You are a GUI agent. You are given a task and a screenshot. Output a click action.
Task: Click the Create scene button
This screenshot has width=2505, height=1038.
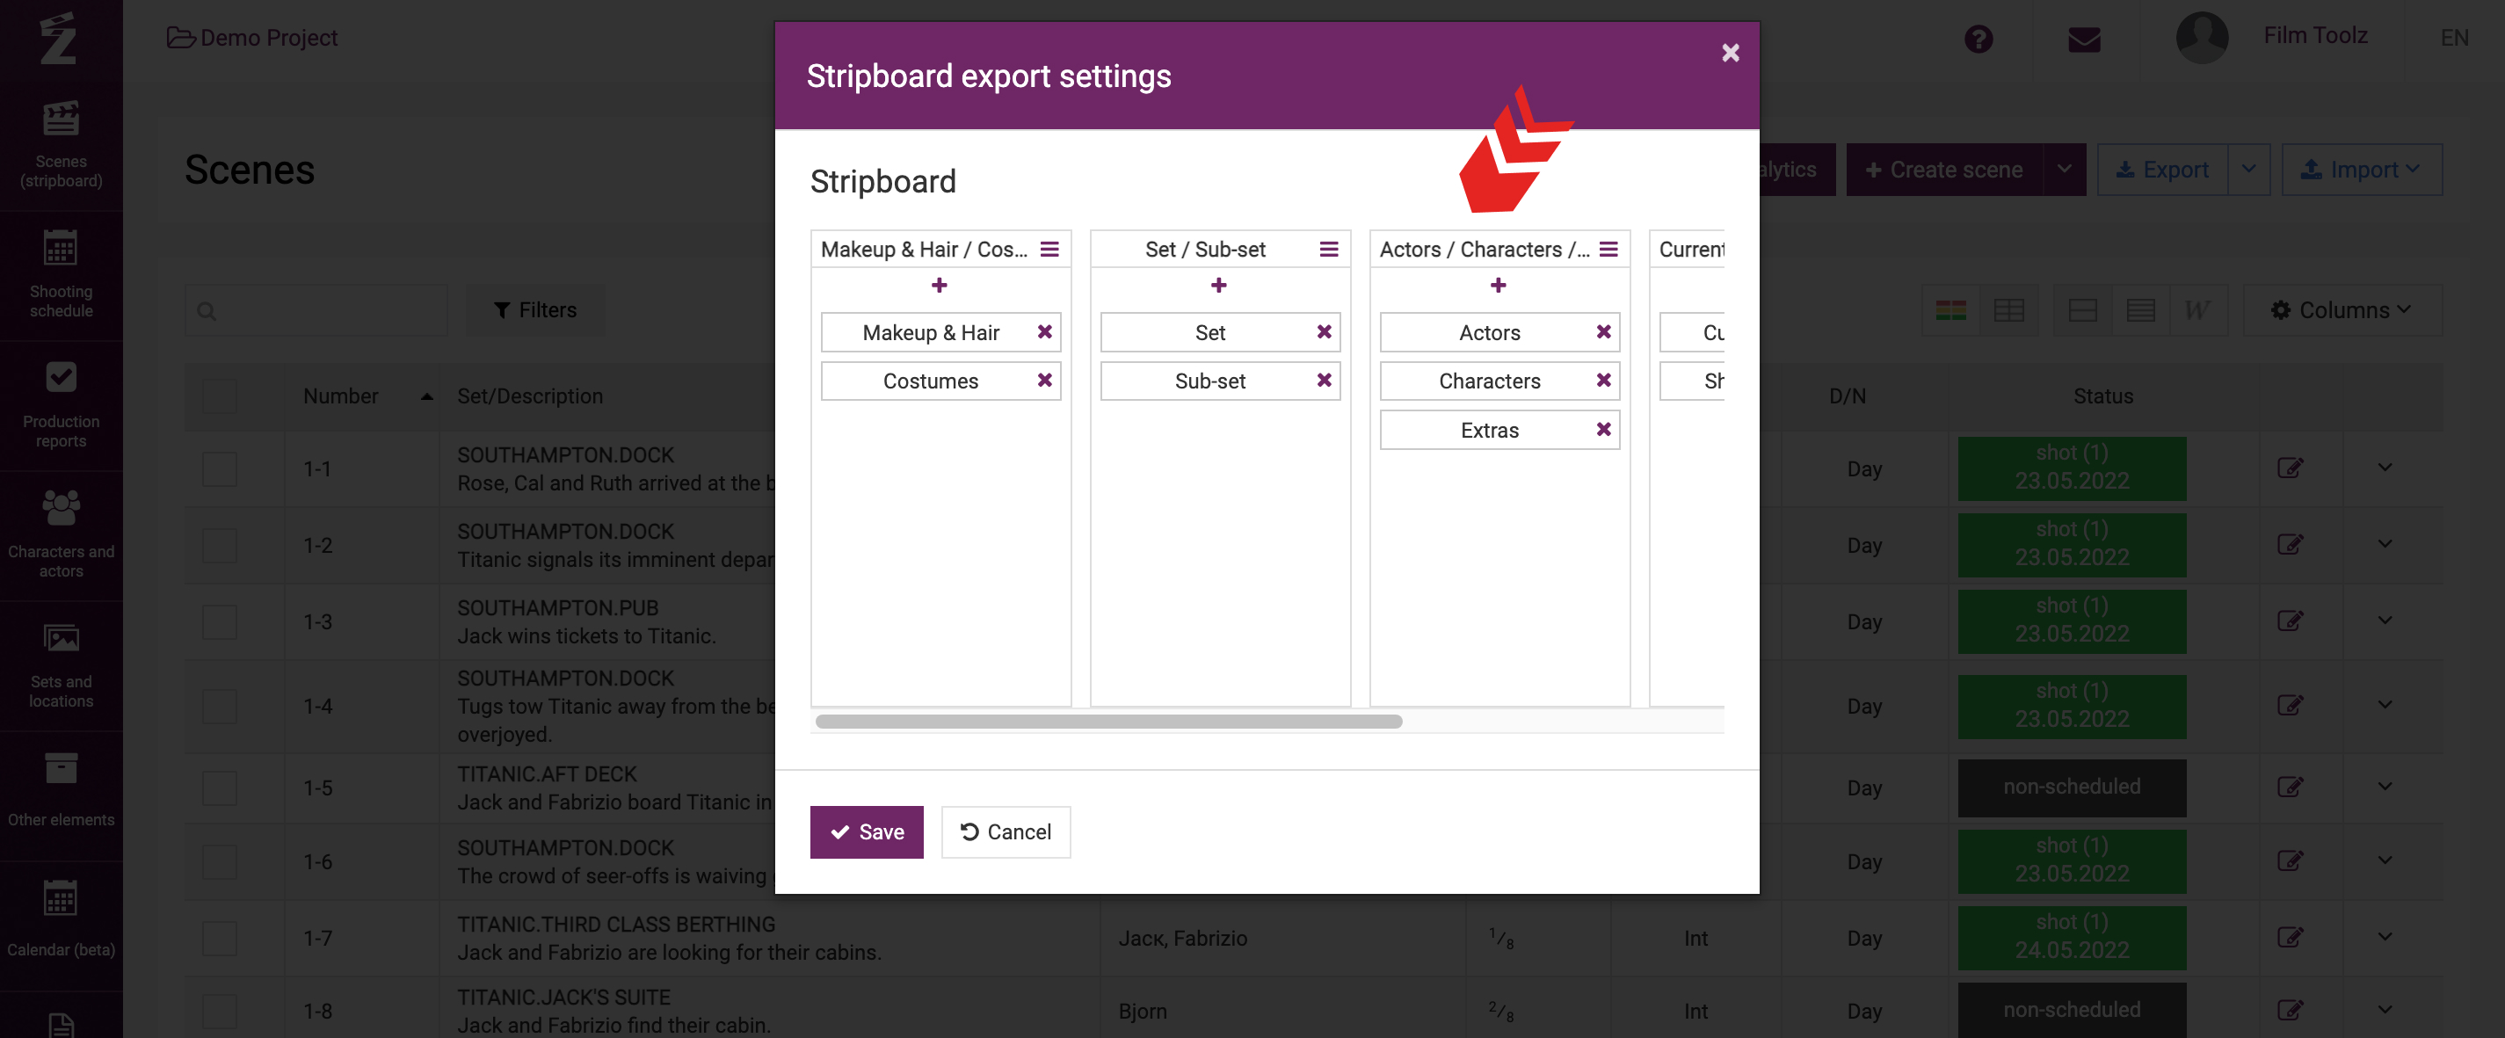pyautogui.click(x=1944, y=170)
